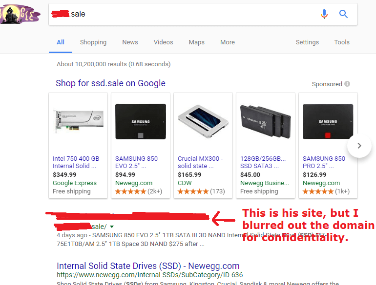376x285 pixels.
Task: Click the About 10,200,000 results count text
Action: [113, 64]
